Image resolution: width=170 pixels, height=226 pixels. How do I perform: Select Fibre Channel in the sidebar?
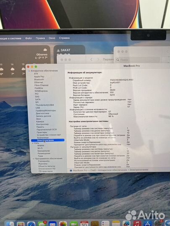point(41,85)
